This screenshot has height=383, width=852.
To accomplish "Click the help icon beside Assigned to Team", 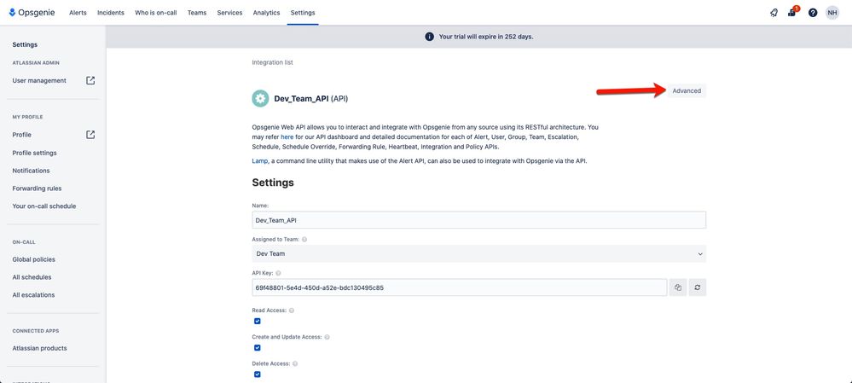I will [x=304, y=239].
